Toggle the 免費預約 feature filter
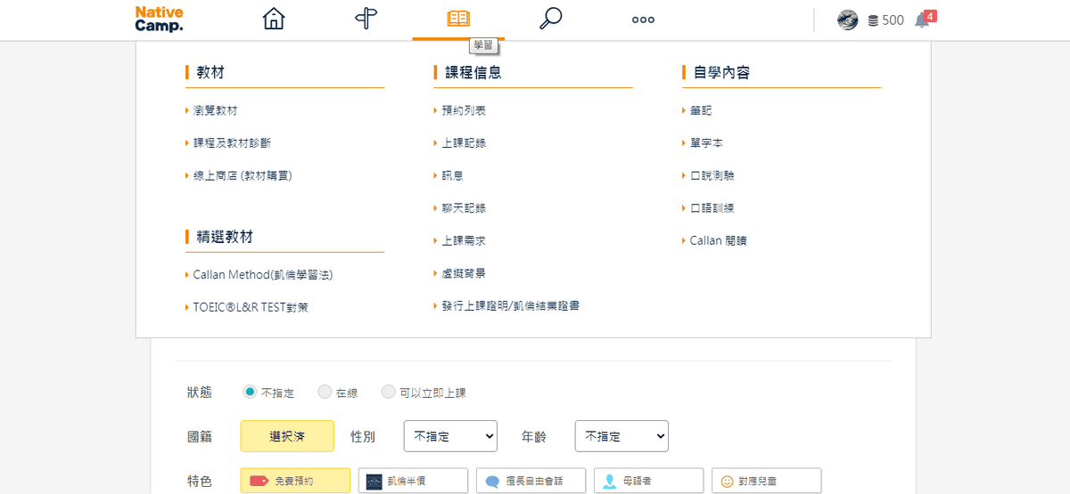The image size is (1070, 494). coord(295,481)
